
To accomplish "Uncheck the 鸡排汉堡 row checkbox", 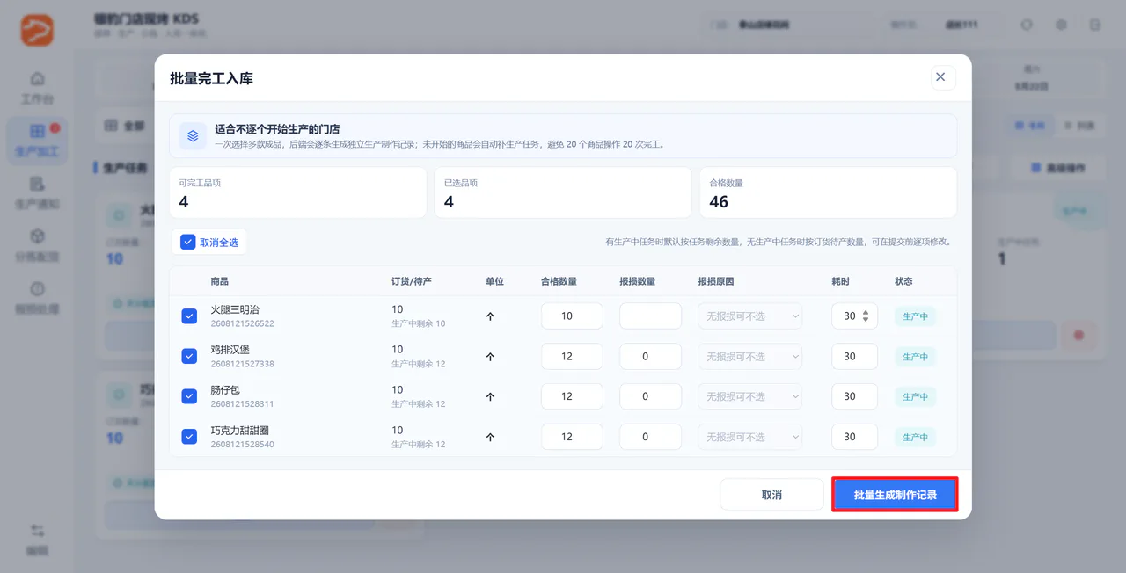I will pyautogui.click(x=189, y=356).
